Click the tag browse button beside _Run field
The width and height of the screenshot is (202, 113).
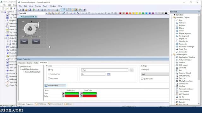132,70
